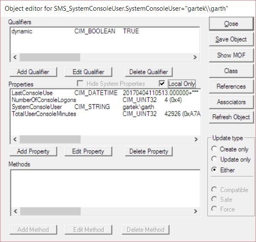Click the Edit Property button
The width and height of the screenshot is (256, 242).
(x=88, y=151)
